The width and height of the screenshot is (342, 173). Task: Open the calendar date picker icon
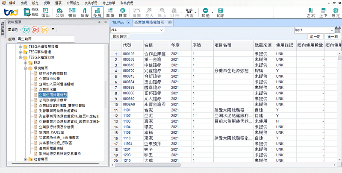[x=338, y=30]
